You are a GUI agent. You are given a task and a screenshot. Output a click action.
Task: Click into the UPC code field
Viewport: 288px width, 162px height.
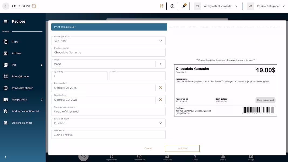click(x=108, y=134)
